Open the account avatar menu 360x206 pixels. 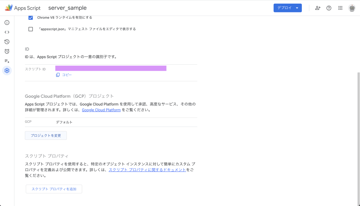[352, 8]
